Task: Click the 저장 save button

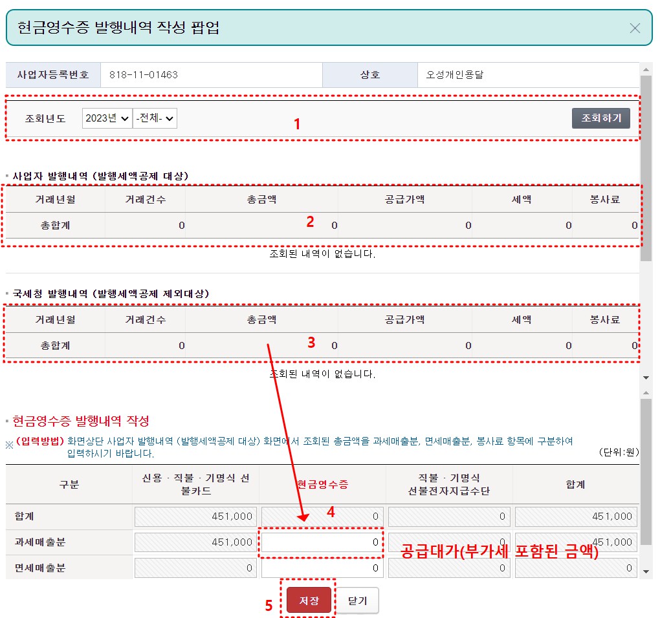Action: [x=308, y=600]
